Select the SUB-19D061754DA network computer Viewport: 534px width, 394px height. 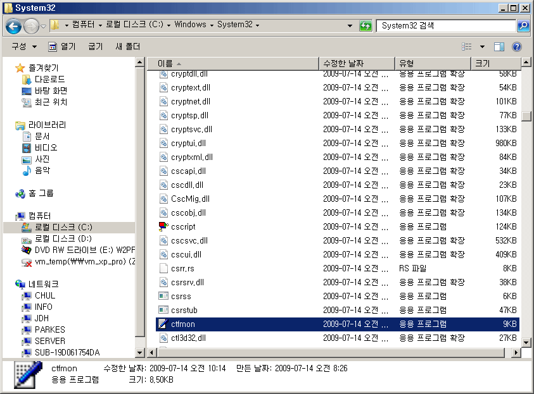(x=67, y=352)
